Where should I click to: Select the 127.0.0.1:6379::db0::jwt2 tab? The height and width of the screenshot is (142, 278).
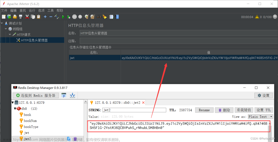(x=117, y=103)
